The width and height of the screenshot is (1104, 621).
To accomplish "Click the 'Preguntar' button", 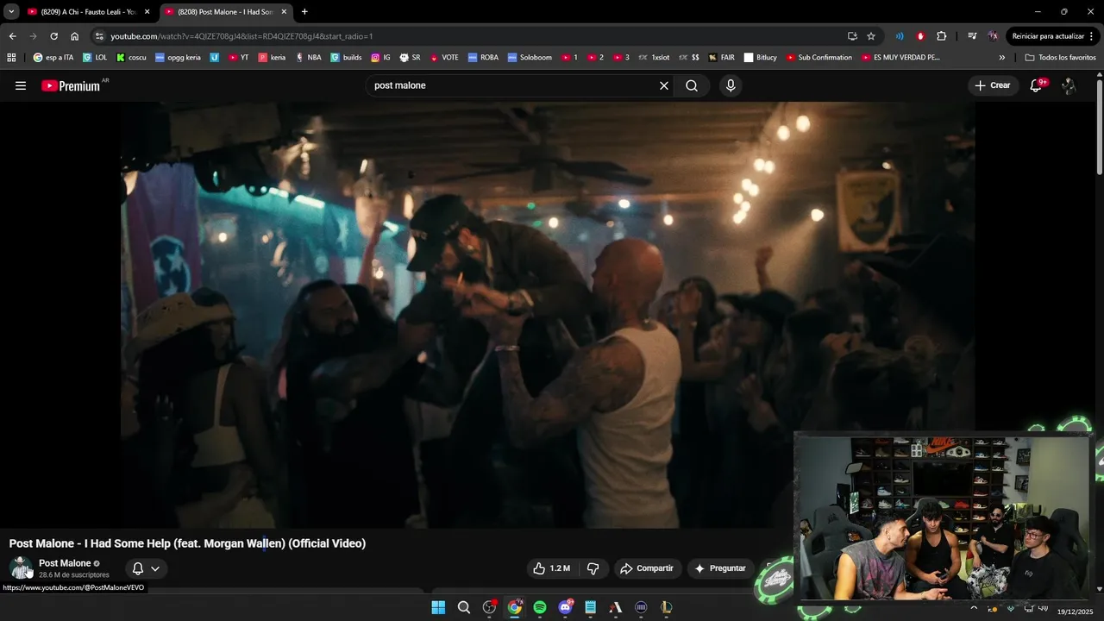I will pyautogui.click(x=721, y=568).
